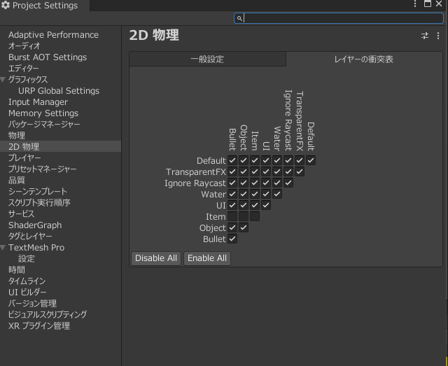Toggle Default row Default column checkbox
Viewport: 448px width, 366px height.
pos(311,160)
